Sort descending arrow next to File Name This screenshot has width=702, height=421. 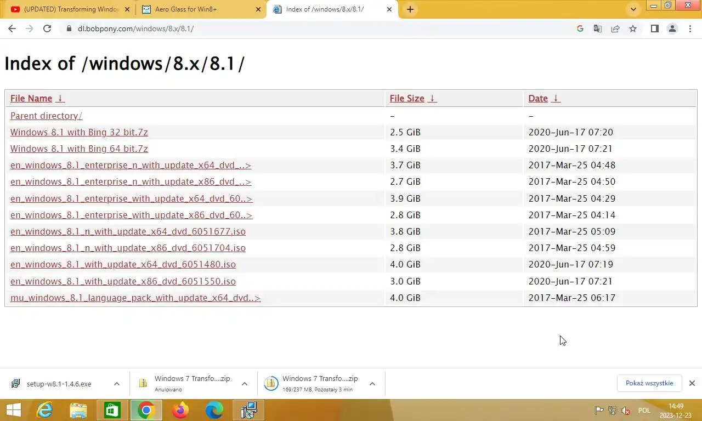pos(60,99)
